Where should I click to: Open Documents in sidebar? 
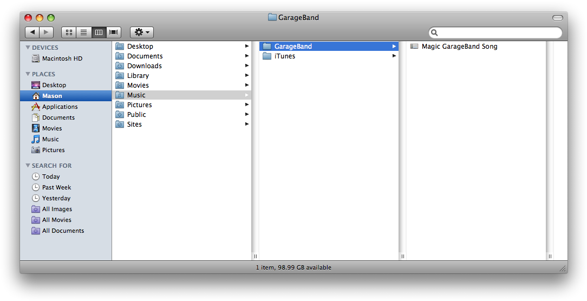[x=66, y=117]
